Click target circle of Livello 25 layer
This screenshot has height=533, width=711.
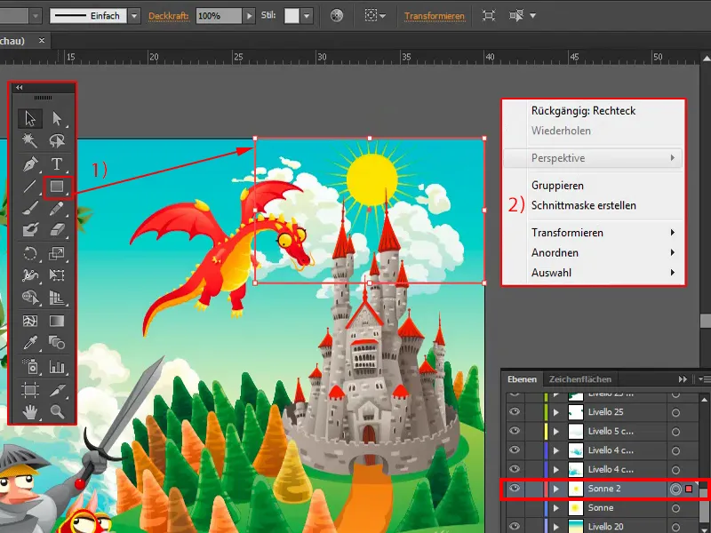point(675,412)
